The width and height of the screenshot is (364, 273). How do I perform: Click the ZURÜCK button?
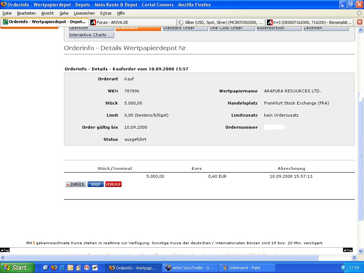76,184
